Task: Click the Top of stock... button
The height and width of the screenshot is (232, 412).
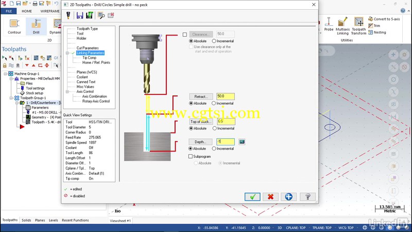Action: click(201, 122)
